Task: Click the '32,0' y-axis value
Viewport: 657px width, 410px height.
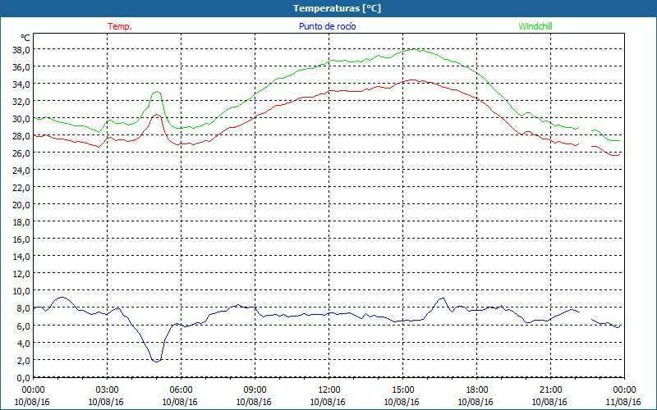Action: 21,101
